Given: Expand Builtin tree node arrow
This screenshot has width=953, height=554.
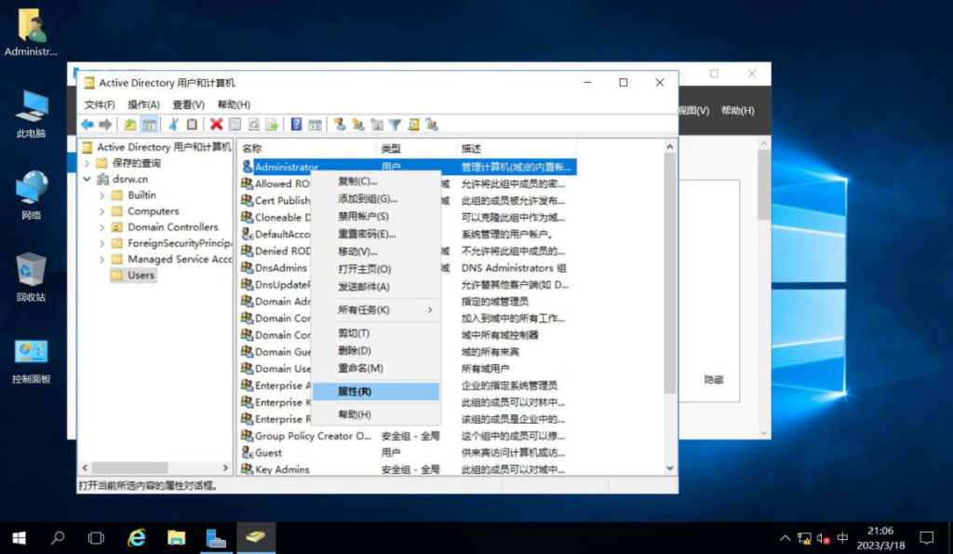Looking at the screenshot, I should [102, 196].
